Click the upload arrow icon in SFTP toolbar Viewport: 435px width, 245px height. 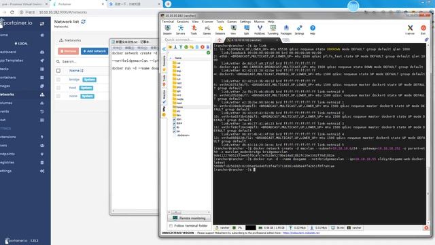[x=181, y=47]
